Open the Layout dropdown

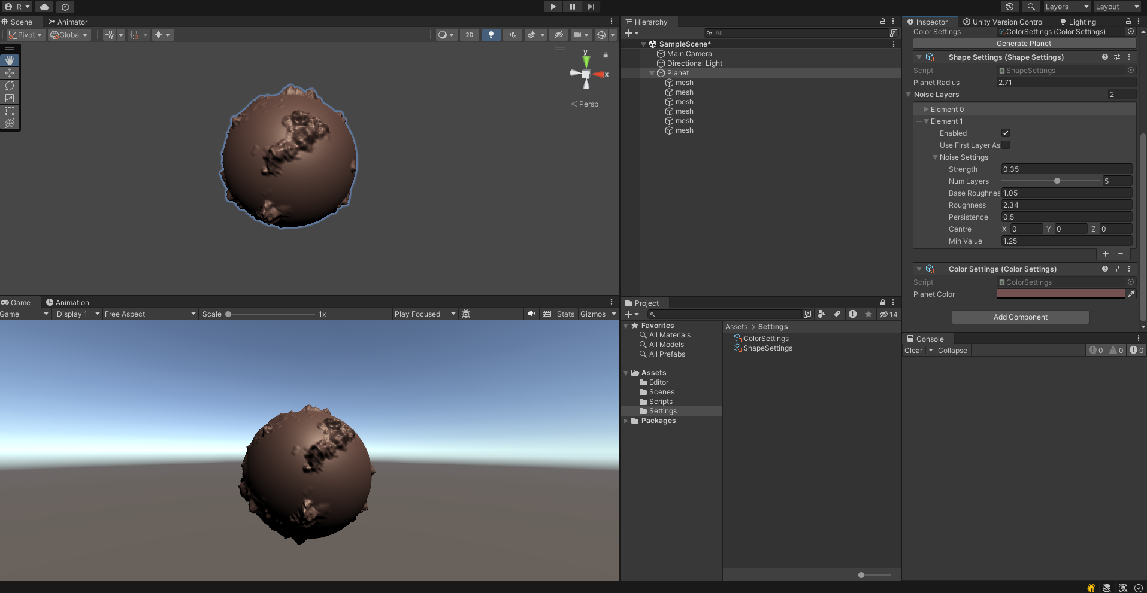click(x=1117, y=7)
